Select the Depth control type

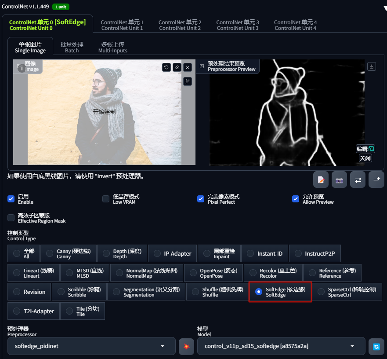(x=122, y=253)
